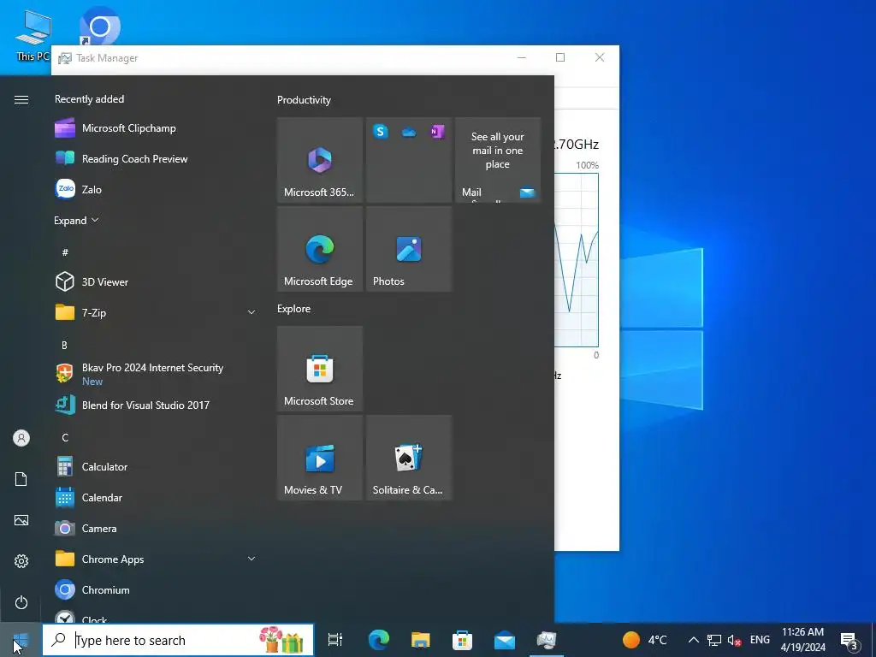Viewport: 876px width, 657px height.
Task: Launch Microsoft Edge tile
Action: click(320, 249)
